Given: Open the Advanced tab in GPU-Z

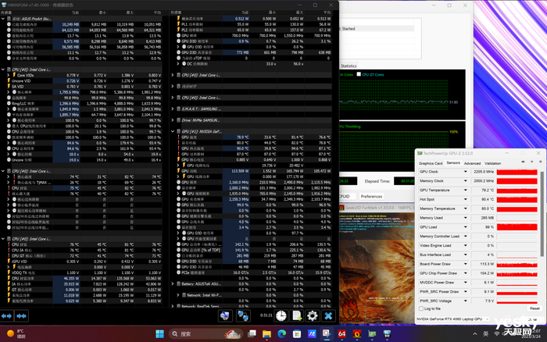Looking at the screenshot, I should click(472, 163).
